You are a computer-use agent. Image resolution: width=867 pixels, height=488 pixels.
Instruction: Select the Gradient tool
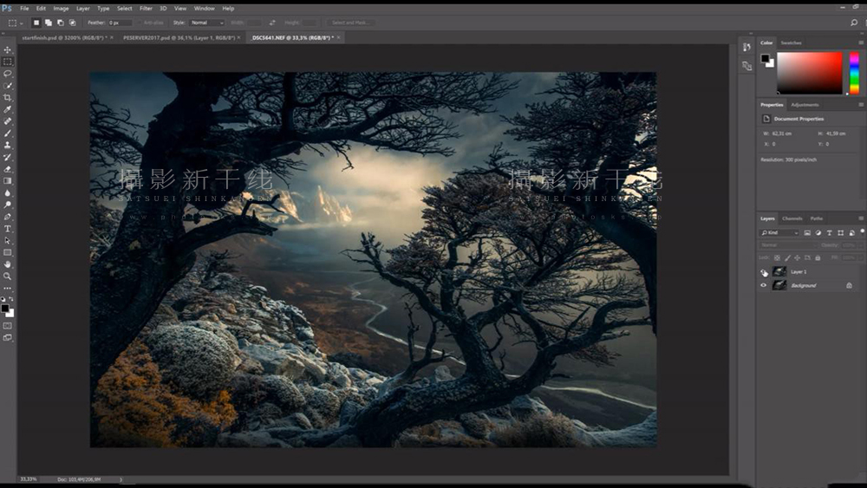click(8, 180)
